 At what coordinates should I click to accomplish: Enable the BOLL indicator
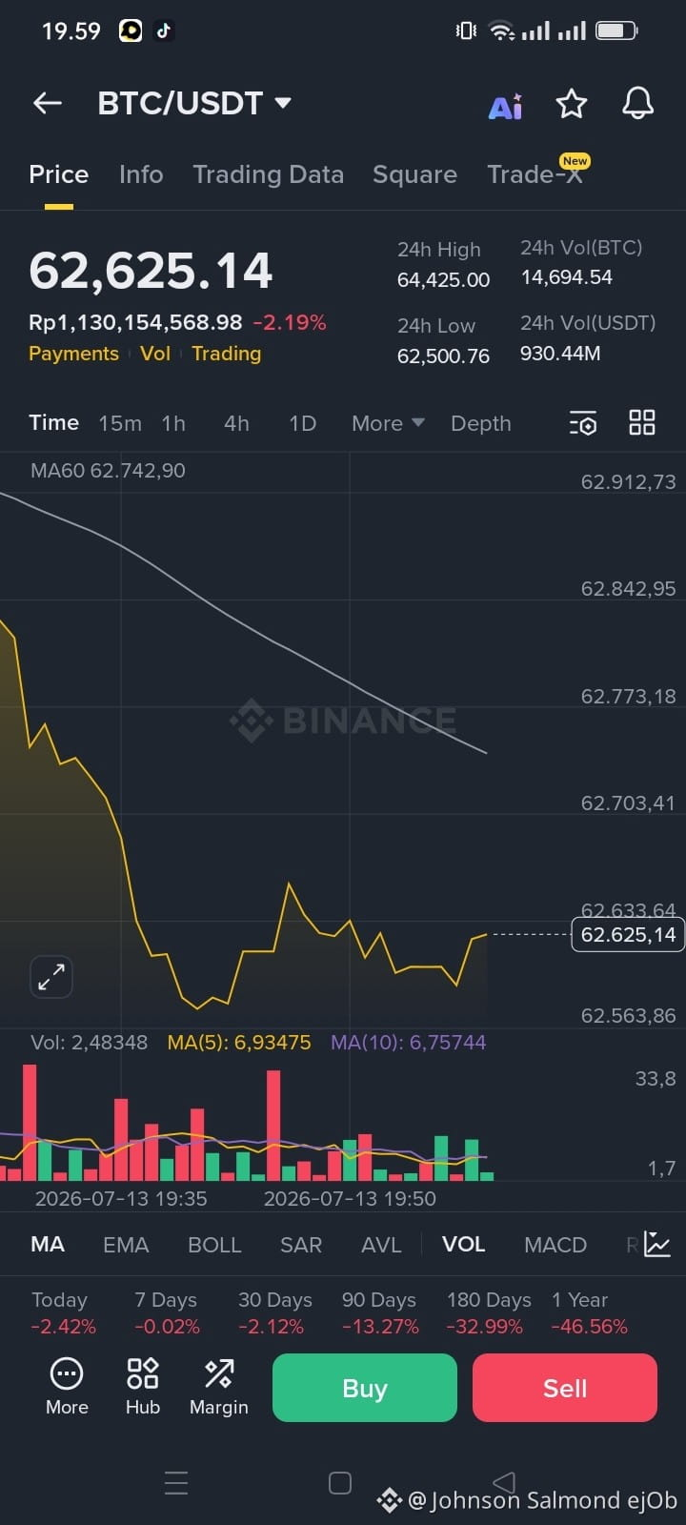tap(214, 1245)
